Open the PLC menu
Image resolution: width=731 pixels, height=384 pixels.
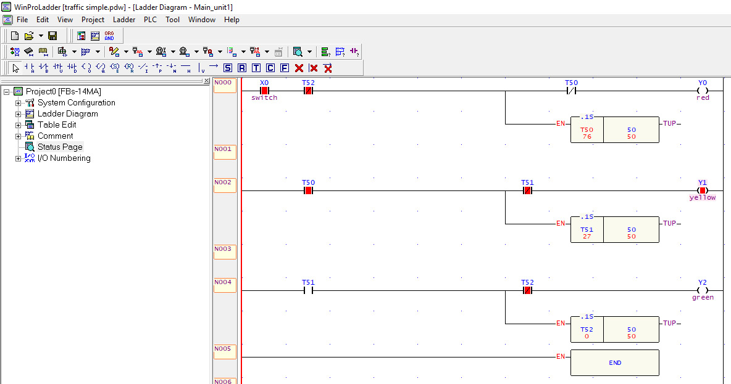(149, 19)
